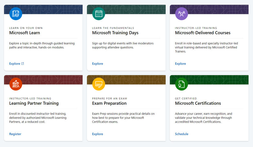This screenshot has height=147, width=253.
Task: Click the Learning Partner Training heading text
Action: (34, 103)
